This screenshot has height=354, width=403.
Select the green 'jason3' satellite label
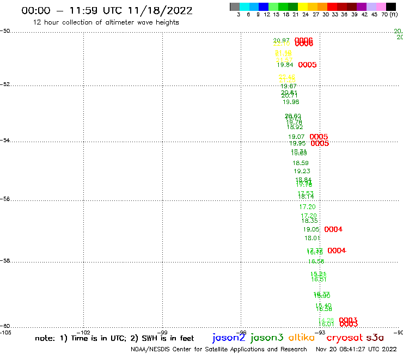(267, 338)
